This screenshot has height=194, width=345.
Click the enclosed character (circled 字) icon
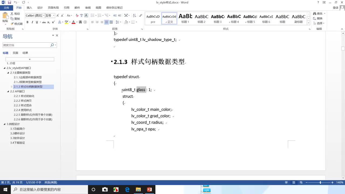tap(85, 22)
